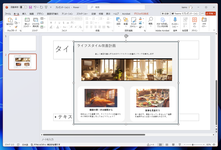
Task: Click the 共有 share button
Action: [211, 13]
